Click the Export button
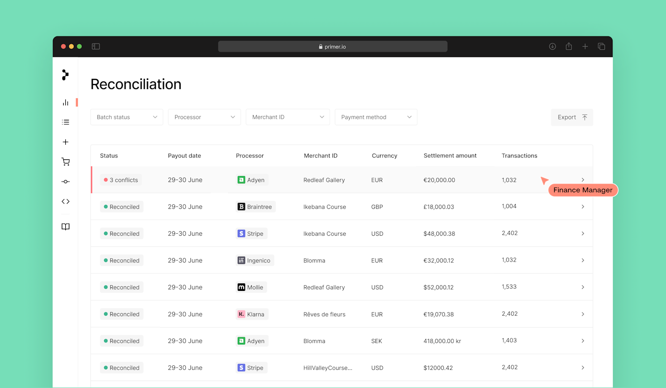 (572, 117)
